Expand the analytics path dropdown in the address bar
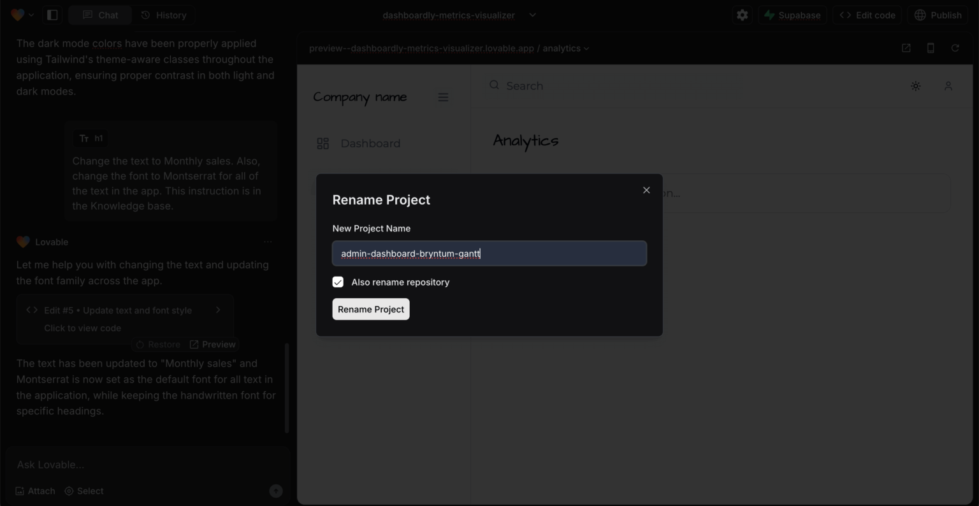This screenshot has width=979, height=506. point(588,48)
